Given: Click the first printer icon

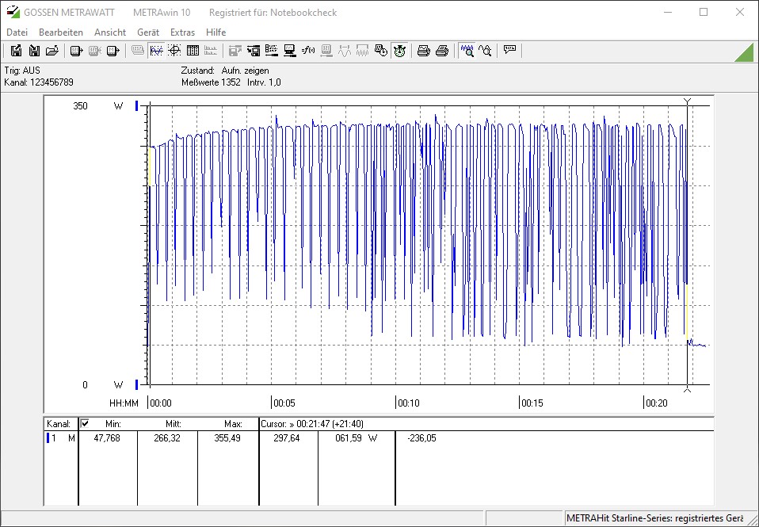Looking at the screenshot, I should [x=424, y=51].
